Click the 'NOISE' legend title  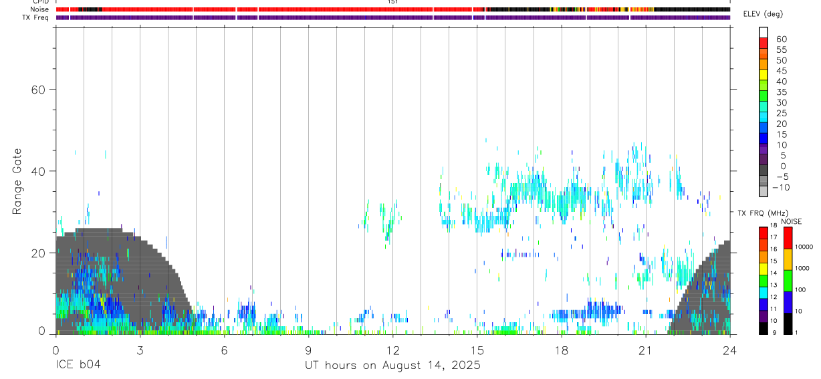click(x=791, y=221)
